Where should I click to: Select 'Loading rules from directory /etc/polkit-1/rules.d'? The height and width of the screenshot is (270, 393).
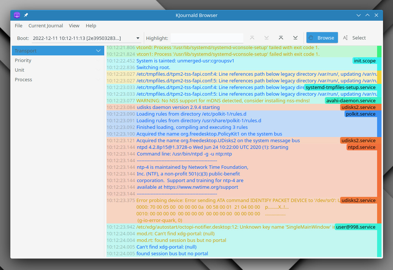click(242, 114)
